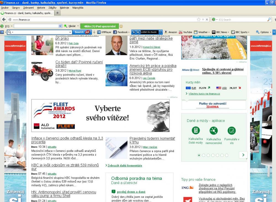Viewport: 276px width, 202px height.
Task: Select the Finance.cz browser tab
Action: (27, 13)
